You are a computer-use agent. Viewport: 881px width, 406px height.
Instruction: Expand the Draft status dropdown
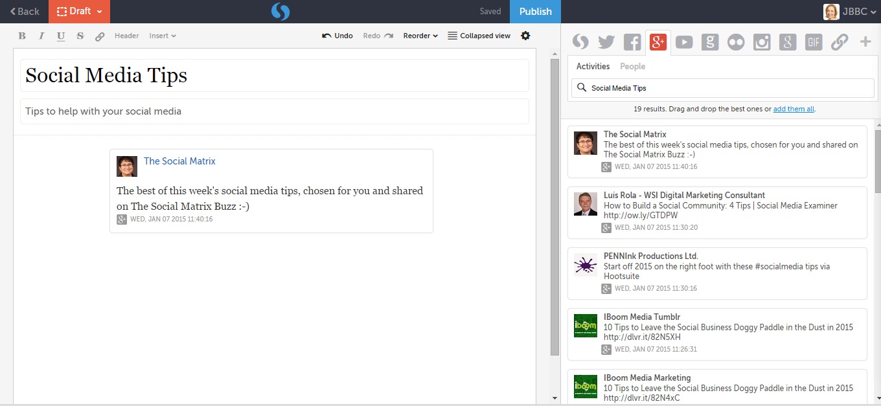tap(79, 12)
